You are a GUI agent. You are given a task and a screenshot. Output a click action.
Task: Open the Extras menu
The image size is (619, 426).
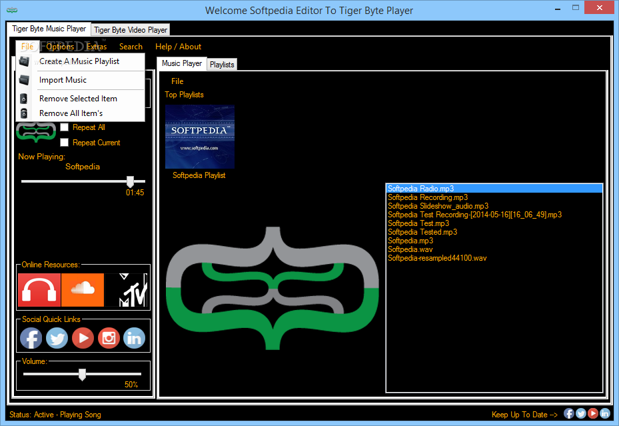(97, 47)
